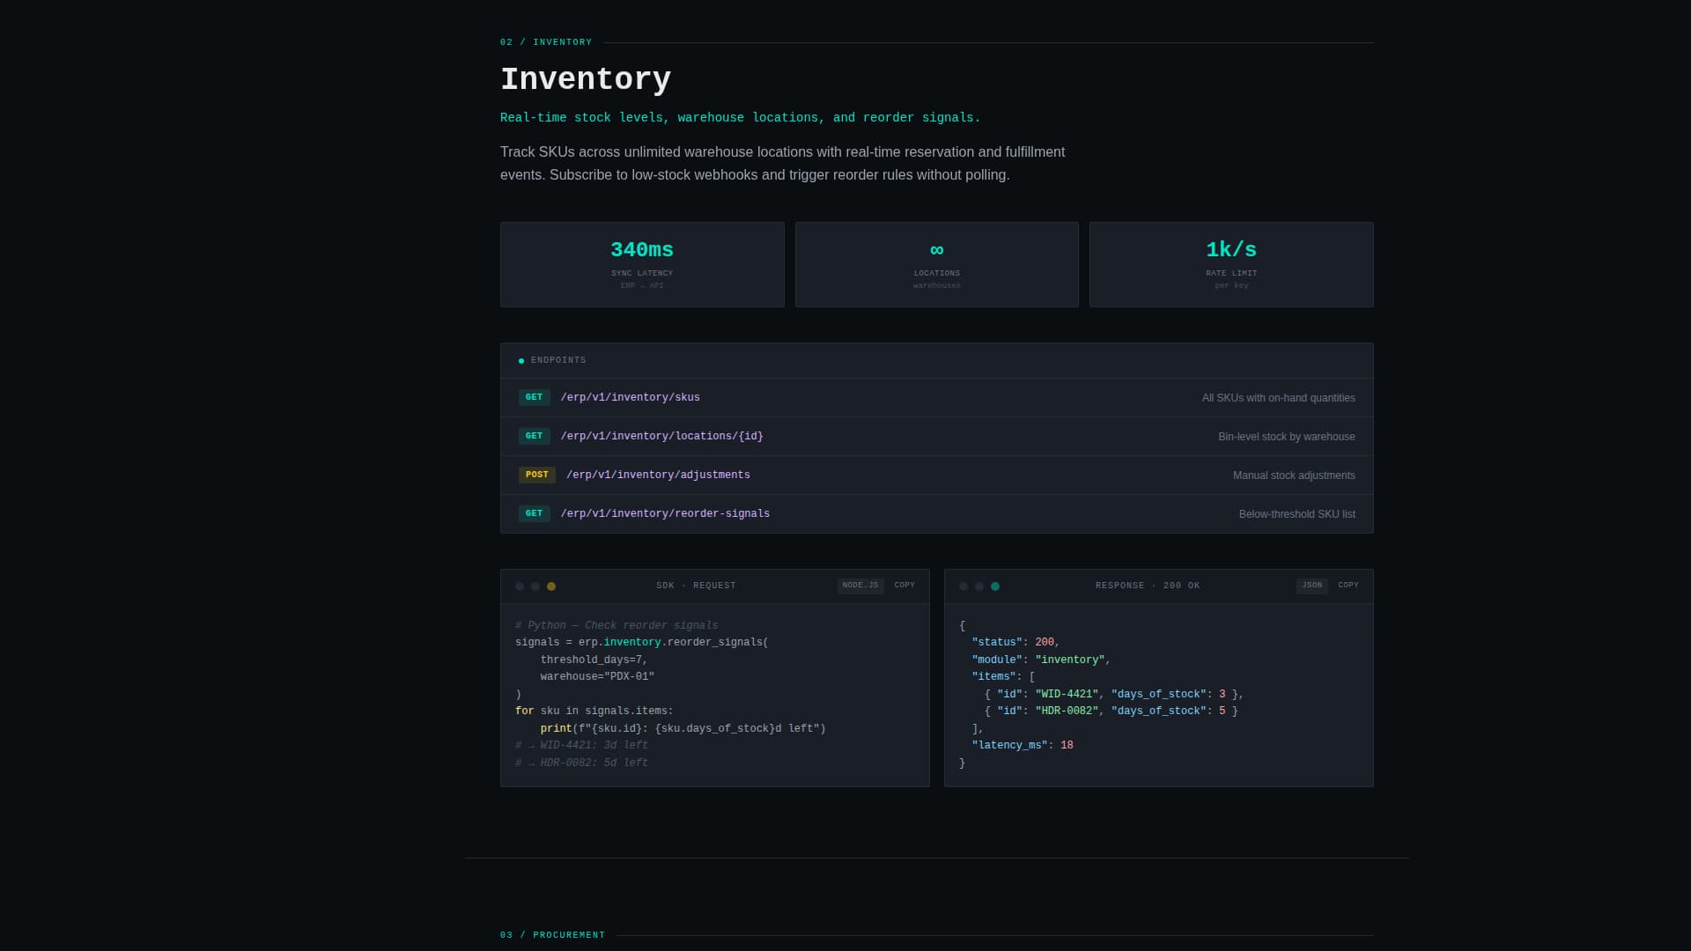Viewport: 1691px width, 951px height.
Task: Click the first gray dot in response header
Action: [x=964, y=586]
